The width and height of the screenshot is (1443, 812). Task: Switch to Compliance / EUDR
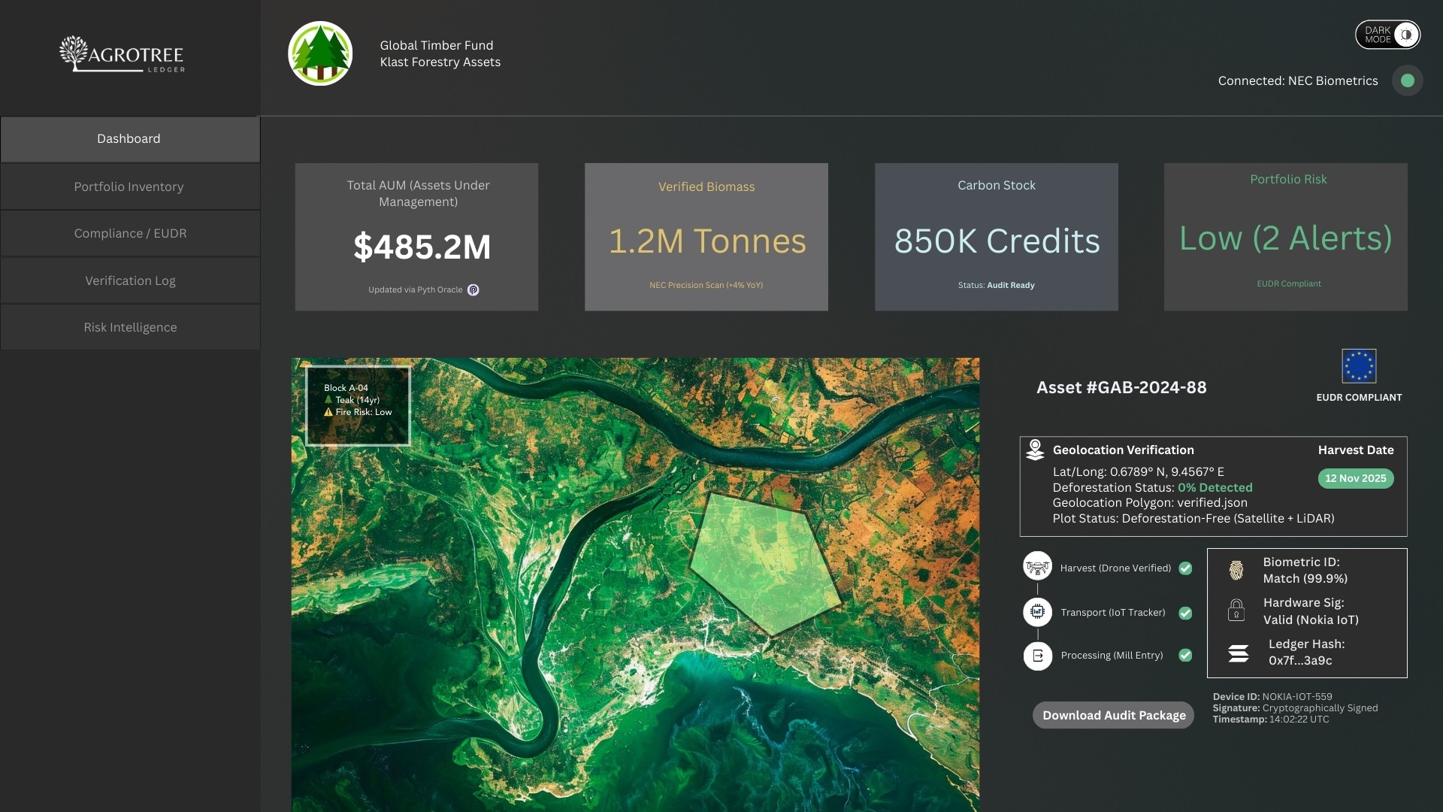(129, 233)
